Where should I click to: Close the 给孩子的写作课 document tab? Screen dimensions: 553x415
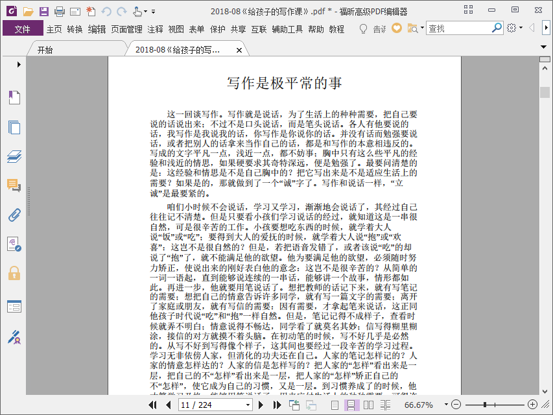pos(239,50)
